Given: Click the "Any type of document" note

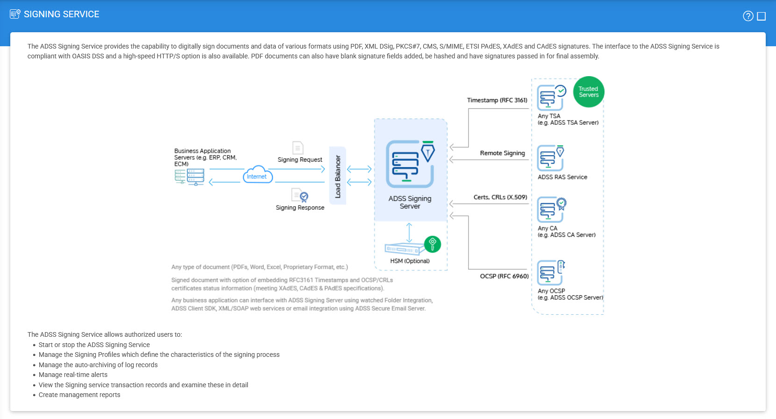Looking at the screenshot, I should (x=260, y=267).
